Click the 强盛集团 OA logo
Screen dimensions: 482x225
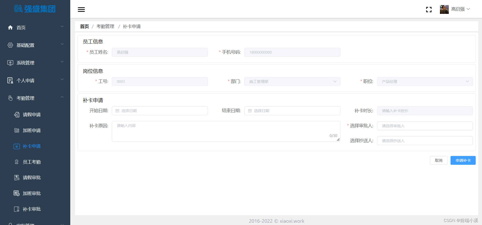pyautogui.click(x=35, y=9)
